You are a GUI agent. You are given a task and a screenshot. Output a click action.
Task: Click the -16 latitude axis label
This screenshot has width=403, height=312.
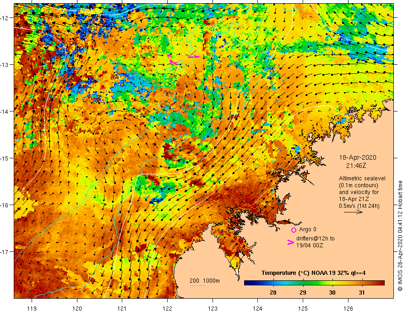point(5,205)
